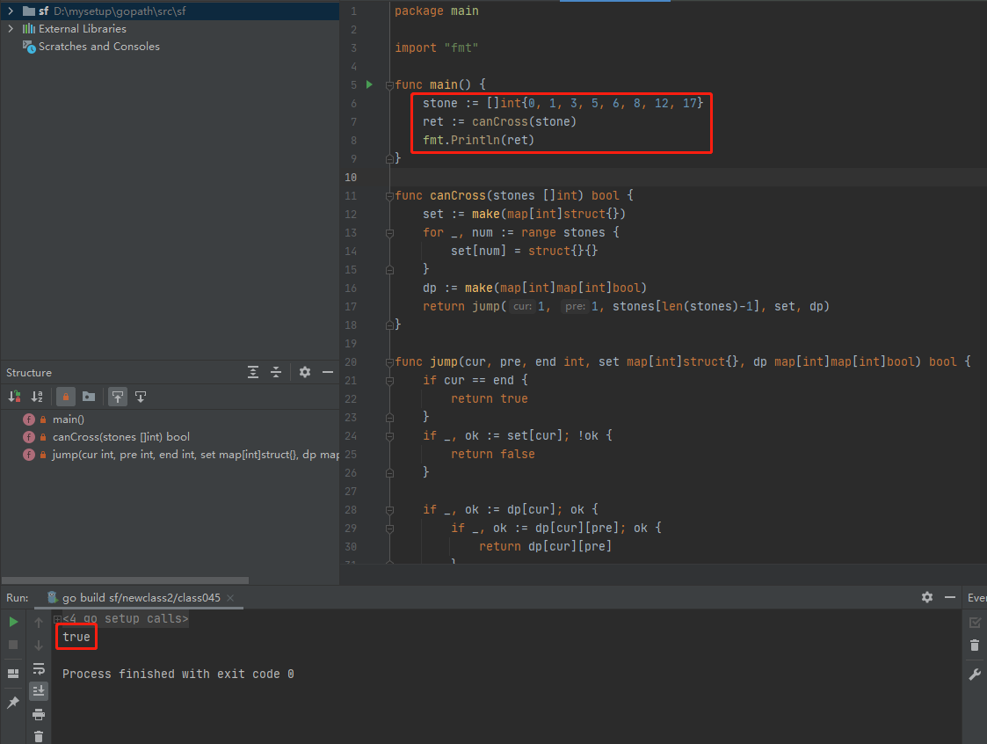Viewport: 987px width, 744px height.
Task: Expand the go setup calls fold
Action: coord(57,619)
